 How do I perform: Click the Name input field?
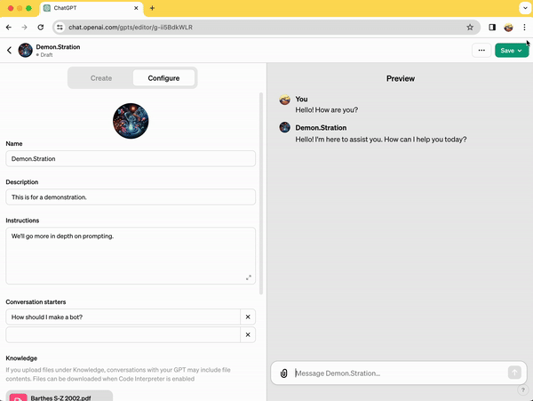131,158
